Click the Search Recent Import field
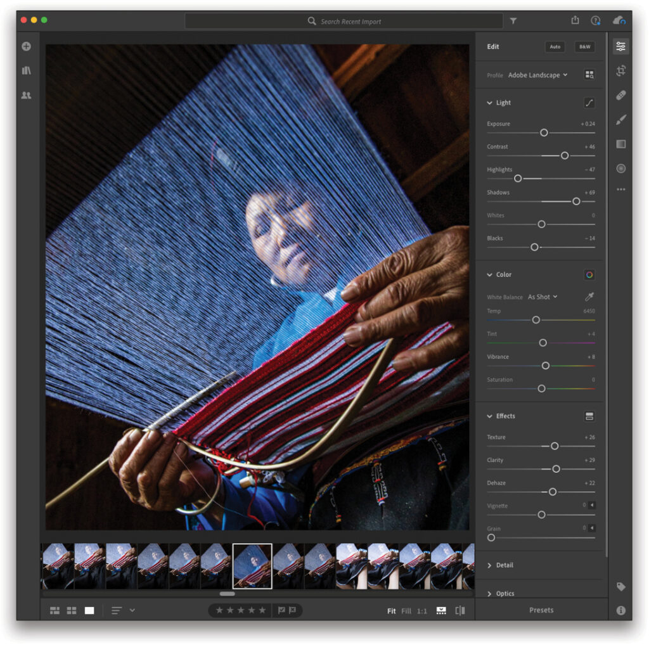The width and height of the screenshot is (649, 647). point(344,21)
